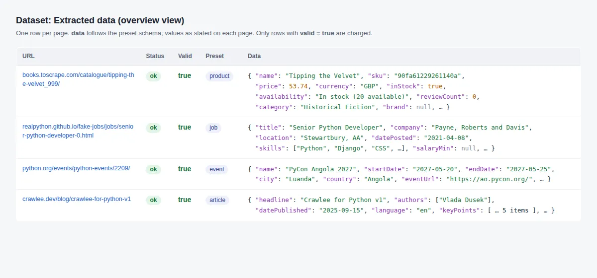
Task: Click the keyPoints "… 5 items" placeholder
Action: coord(511,210)
